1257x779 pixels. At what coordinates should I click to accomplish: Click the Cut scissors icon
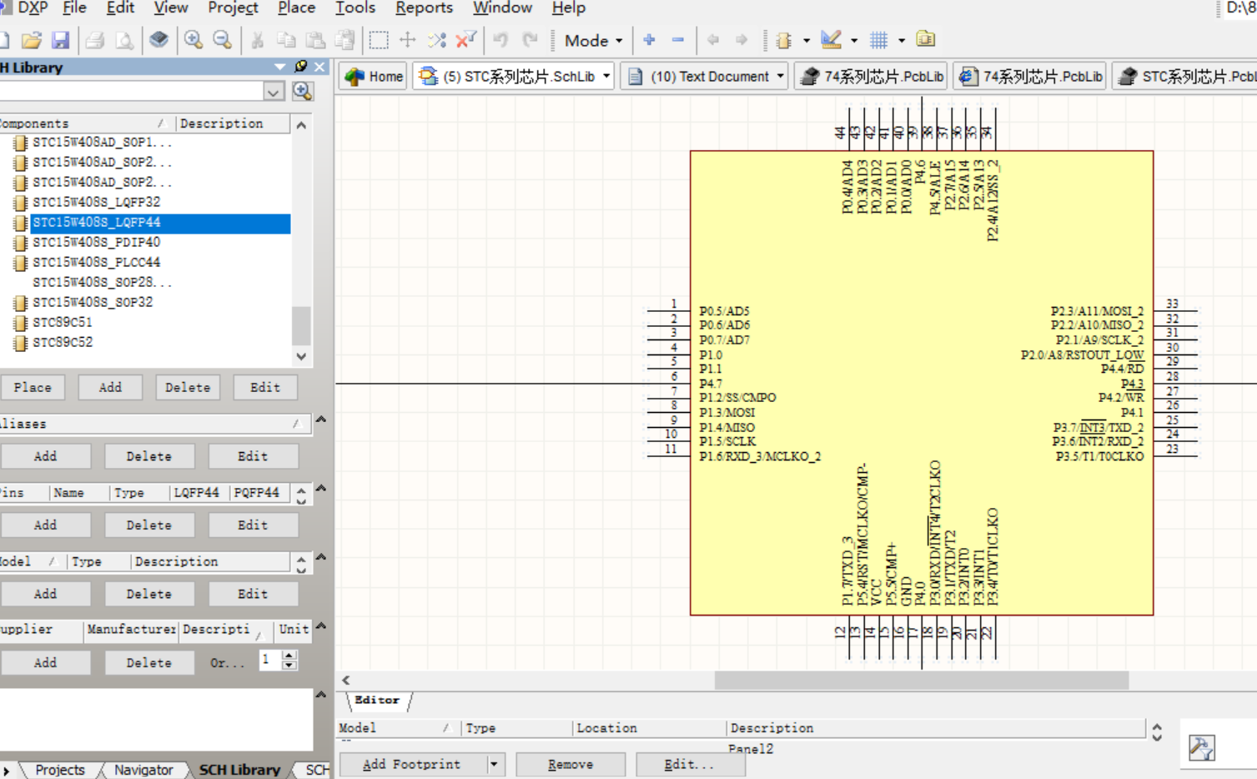(x=258, y=40)
